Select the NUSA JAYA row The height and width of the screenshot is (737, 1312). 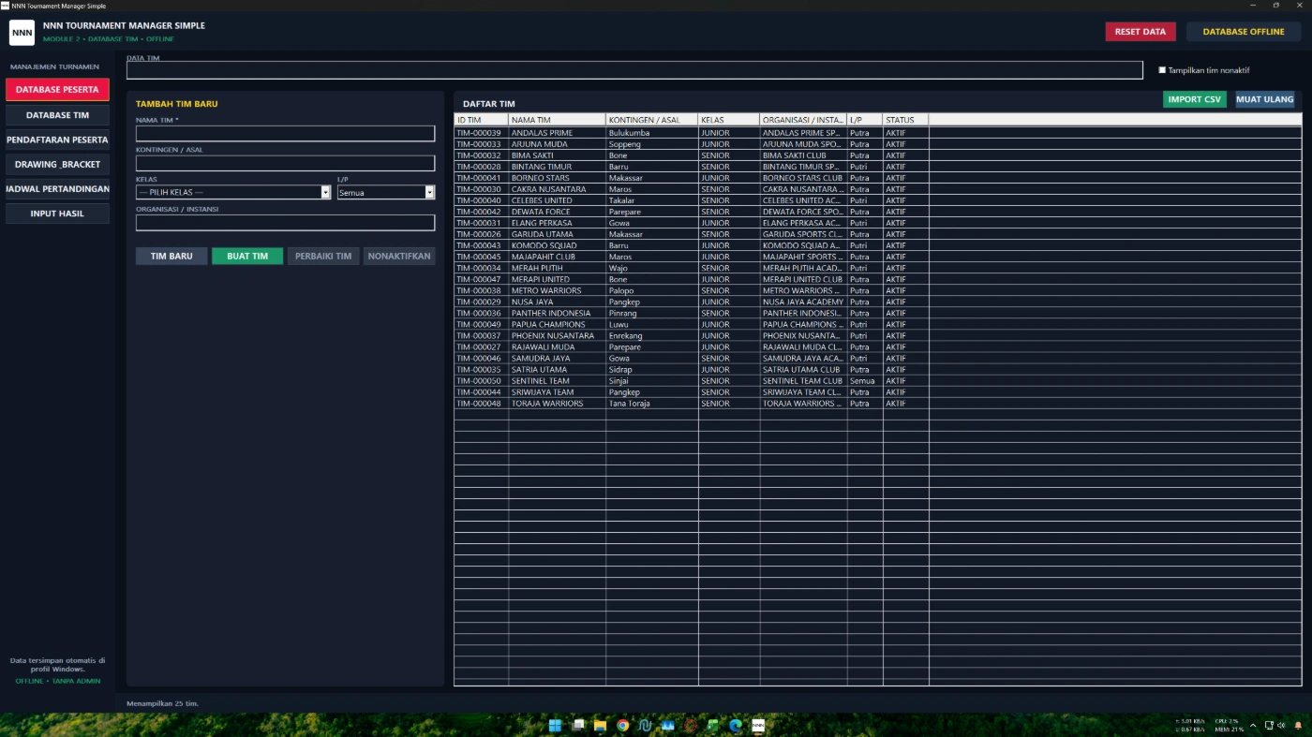click(878, 302)
